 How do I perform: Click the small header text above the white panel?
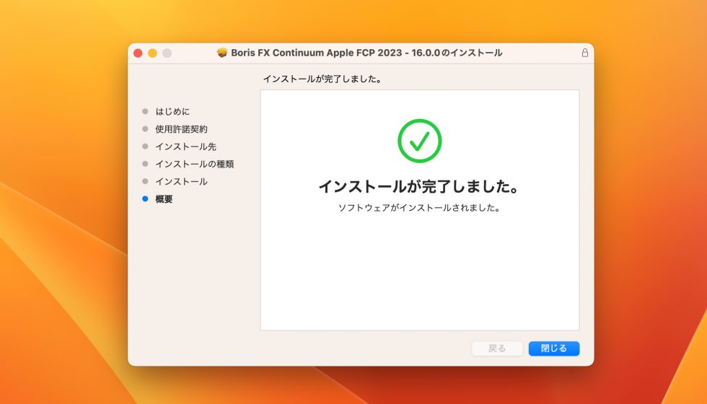[323, 79]
